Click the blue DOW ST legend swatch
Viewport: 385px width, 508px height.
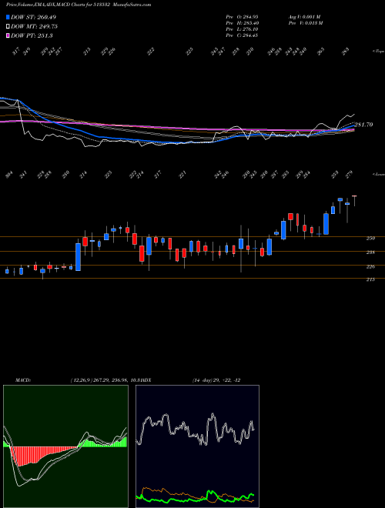pyautogui.click(x=8, y=17)
